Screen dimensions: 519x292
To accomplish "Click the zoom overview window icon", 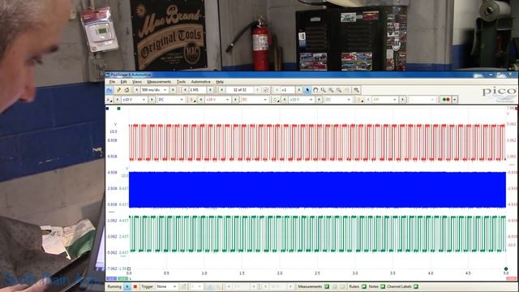I will pyautogui.click(x=356, y=90).
